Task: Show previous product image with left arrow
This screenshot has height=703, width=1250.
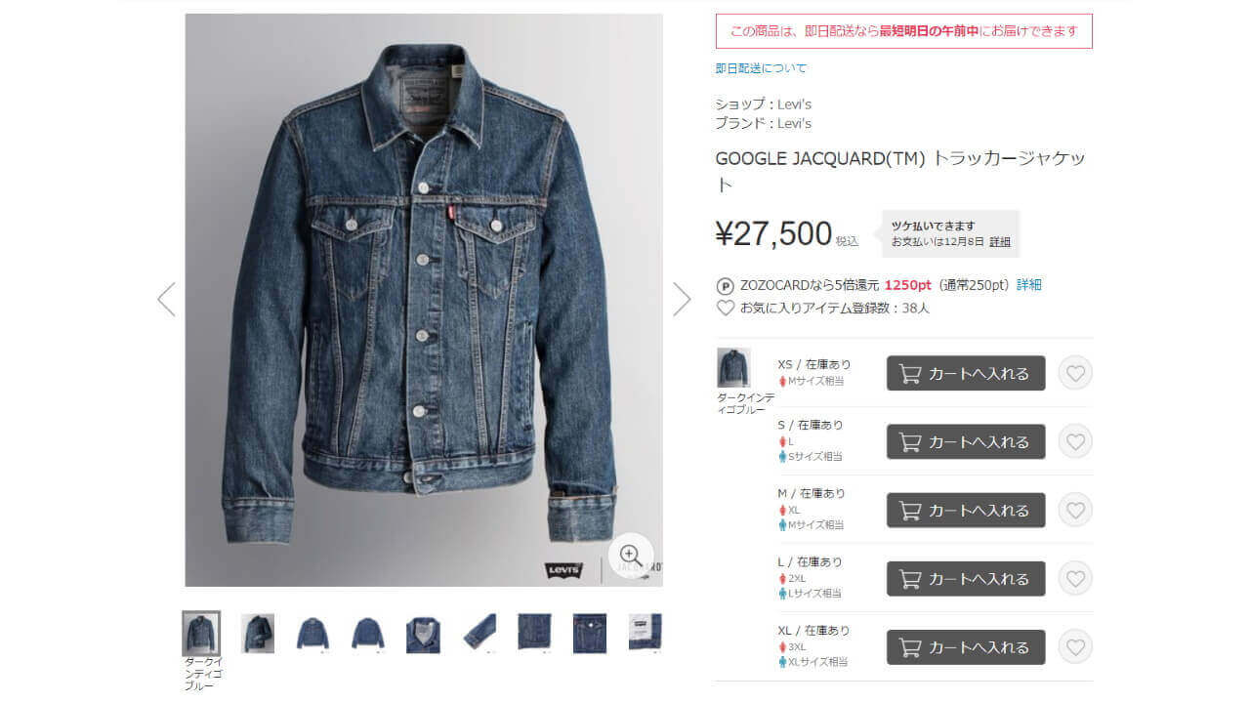Action: pos(166,299)
